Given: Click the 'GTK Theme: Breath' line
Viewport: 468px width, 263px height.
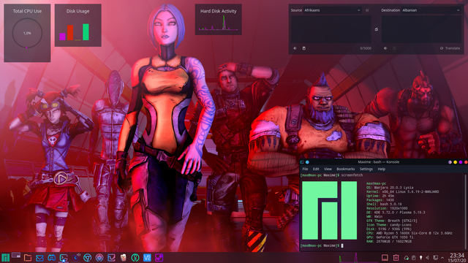Looking at the screenshot, I should click(x=392, y=221).
